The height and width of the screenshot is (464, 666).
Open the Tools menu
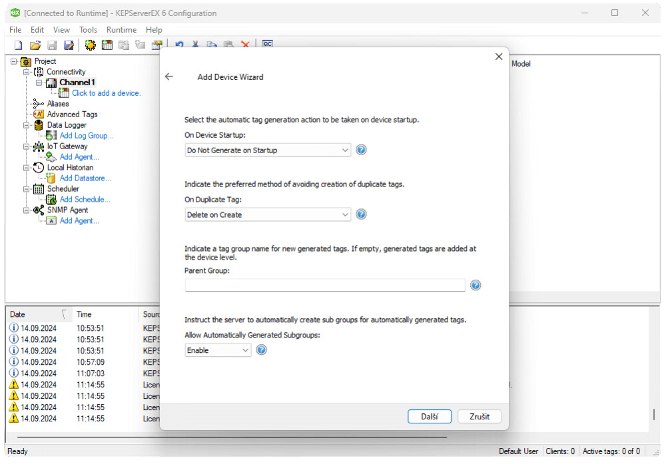tap(88, 29)
